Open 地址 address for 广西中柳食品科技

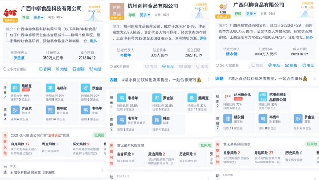[x=62, y=69]
